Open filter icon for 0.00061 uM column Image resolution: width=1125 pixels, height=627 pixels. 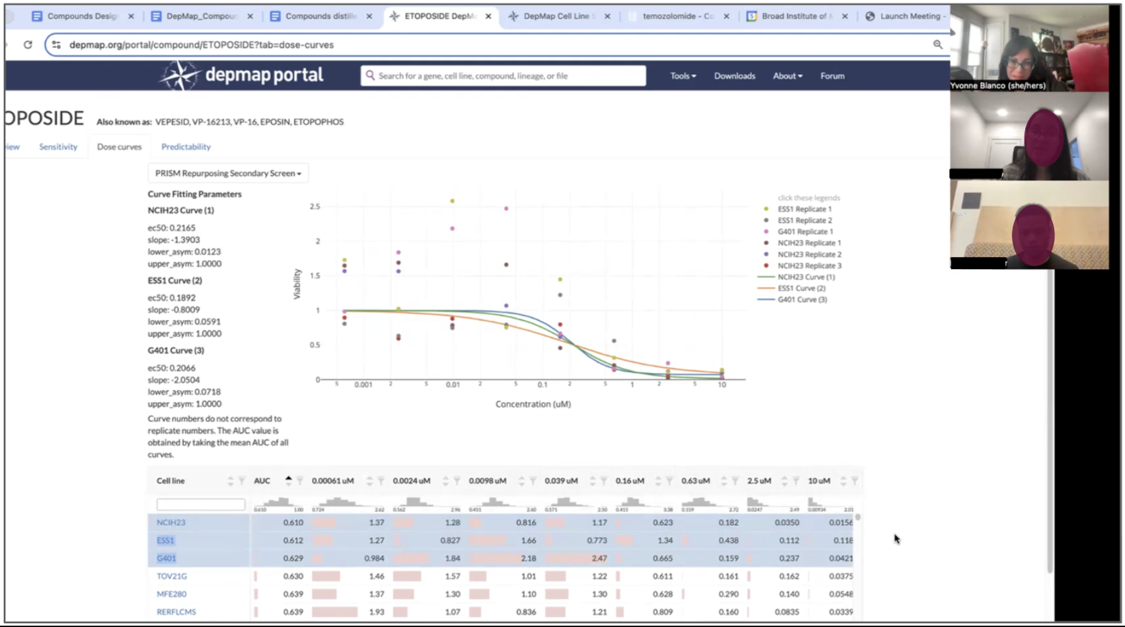tap(381, 481)
